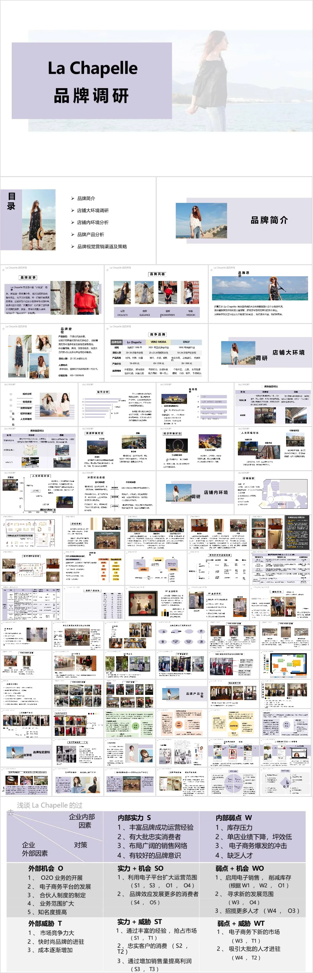The image size is (313, 973).
Task: Click '品牌视觉营销渠道及策略' in the contents list
Action: pos(102,247)
